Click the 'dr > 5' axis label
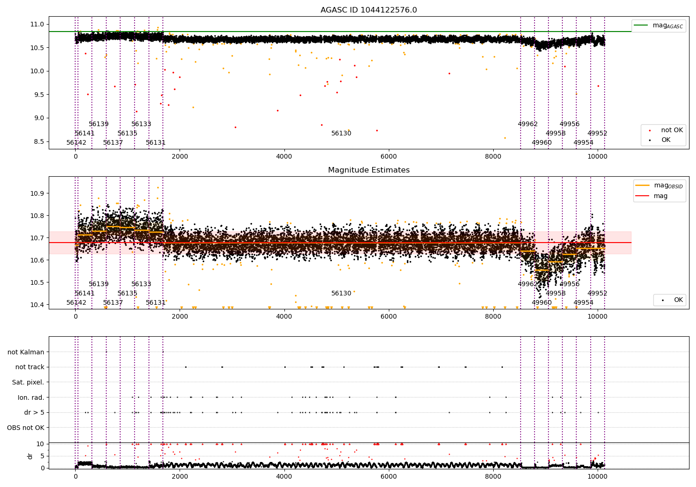Image resolution: width=696 pixels, height=487 pixels. [34, 413]
